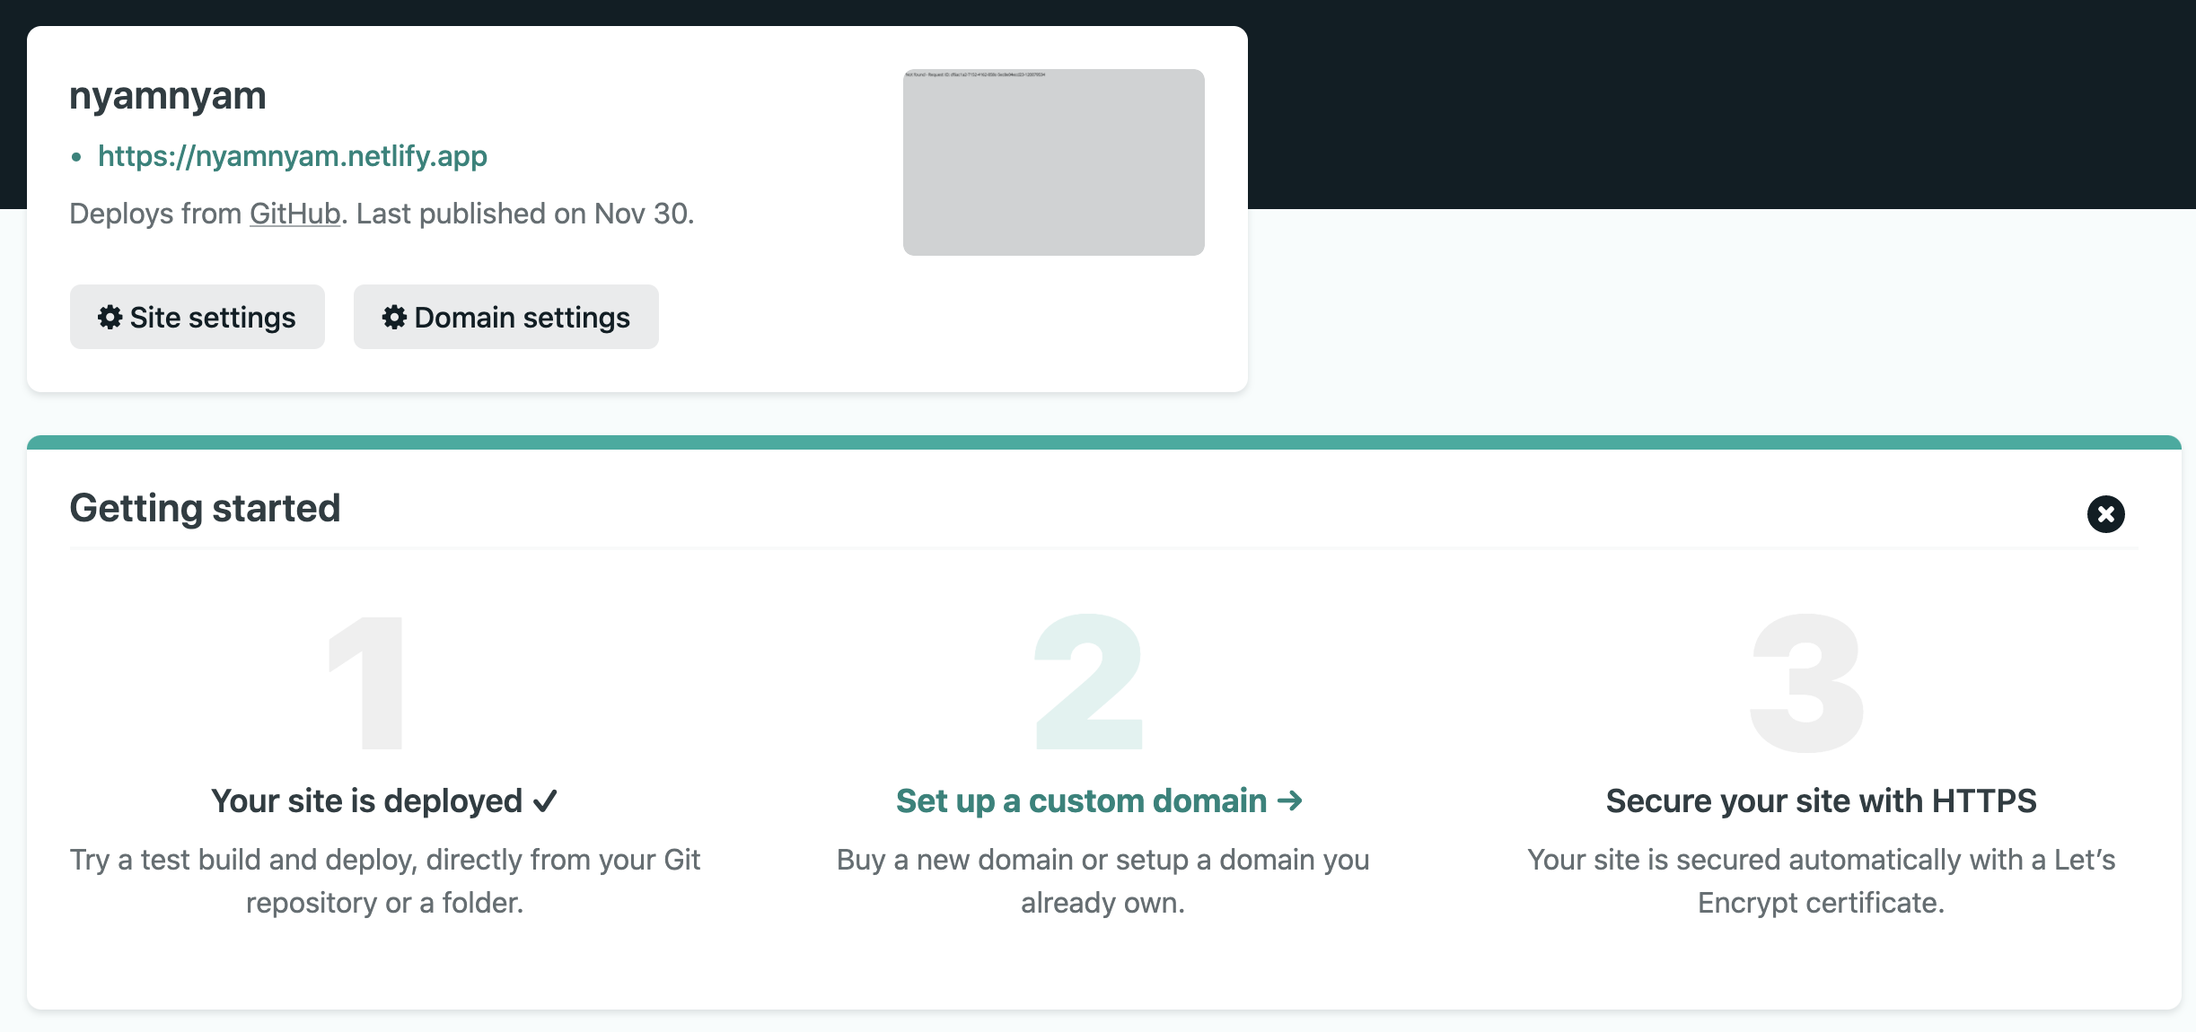Open the site preview thumbnail

[x=1053, y=162]
